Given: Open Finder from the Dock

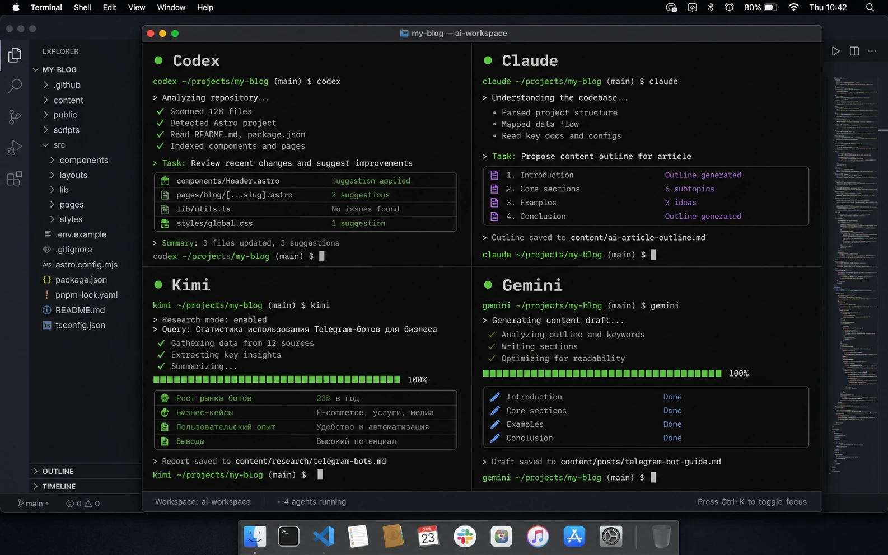Looking at the screenshot, I should pos(255,537).
